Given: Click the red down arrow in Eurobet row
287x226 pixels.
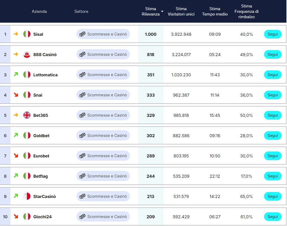Looking at the screenshot, I should 16,155.
